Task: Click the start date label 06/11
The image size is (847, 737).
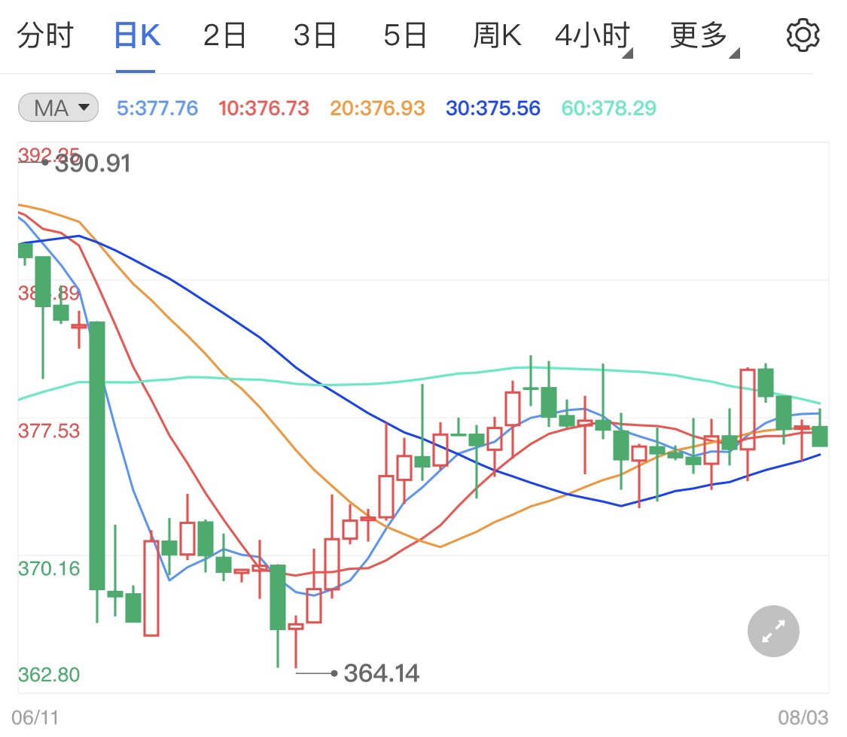Action: 35,717
